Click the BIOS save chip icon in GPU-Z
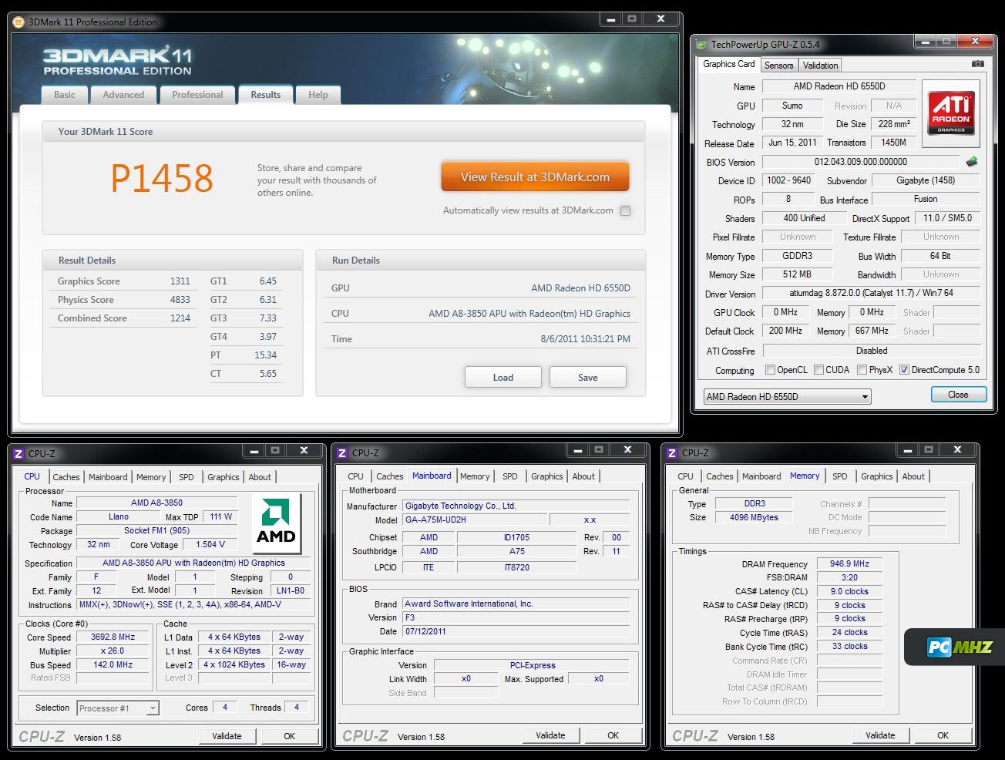Image resolution: width=1005 pixels, height=760 pixels. (x=972, y=162)
